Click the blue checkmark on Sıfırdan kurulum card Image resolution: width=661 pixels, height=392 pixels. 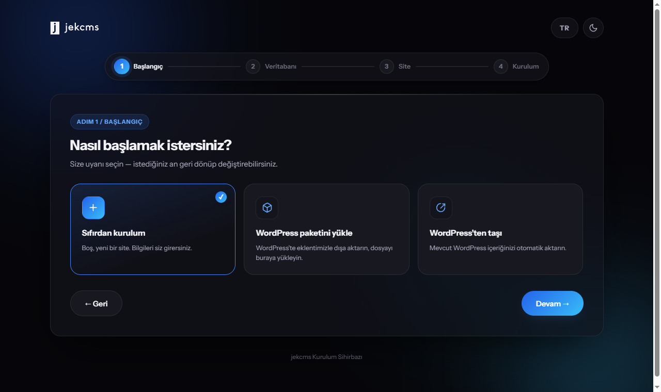221,197
